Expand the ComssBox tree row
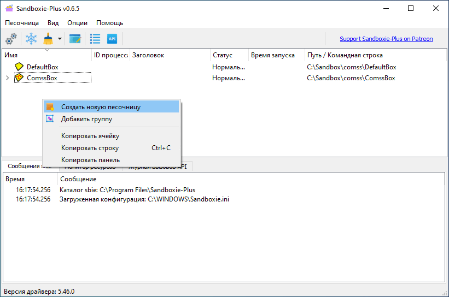This screenshot has height=297, width=449. pyautogui.click(x=8, y=78)
